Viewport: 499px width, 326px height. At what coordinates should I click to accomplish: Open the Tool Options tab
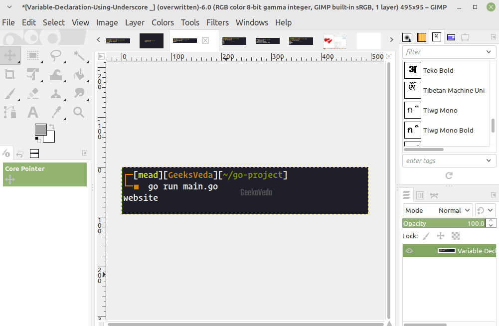(6, 154)
